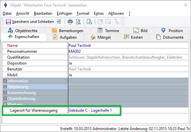This screenshot has height=132, width=191.
Task: Expand the Objektänderung section
Action: [x=5, y=99]
